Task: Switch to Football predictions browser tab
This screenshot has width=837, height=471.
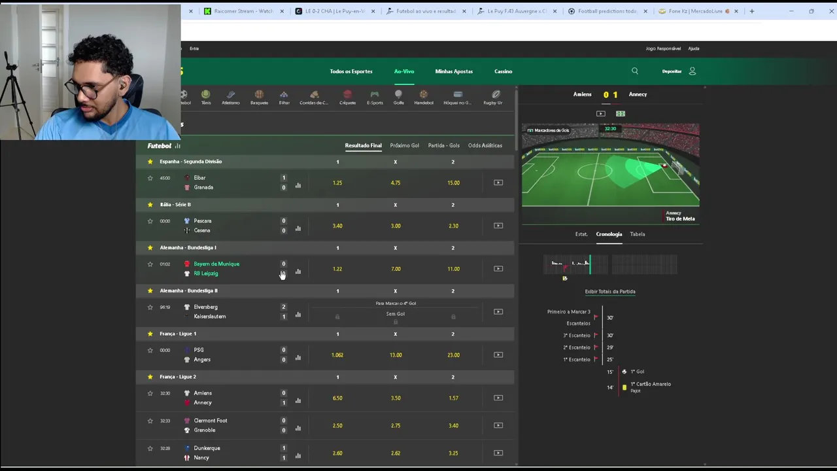Action: 607,11
